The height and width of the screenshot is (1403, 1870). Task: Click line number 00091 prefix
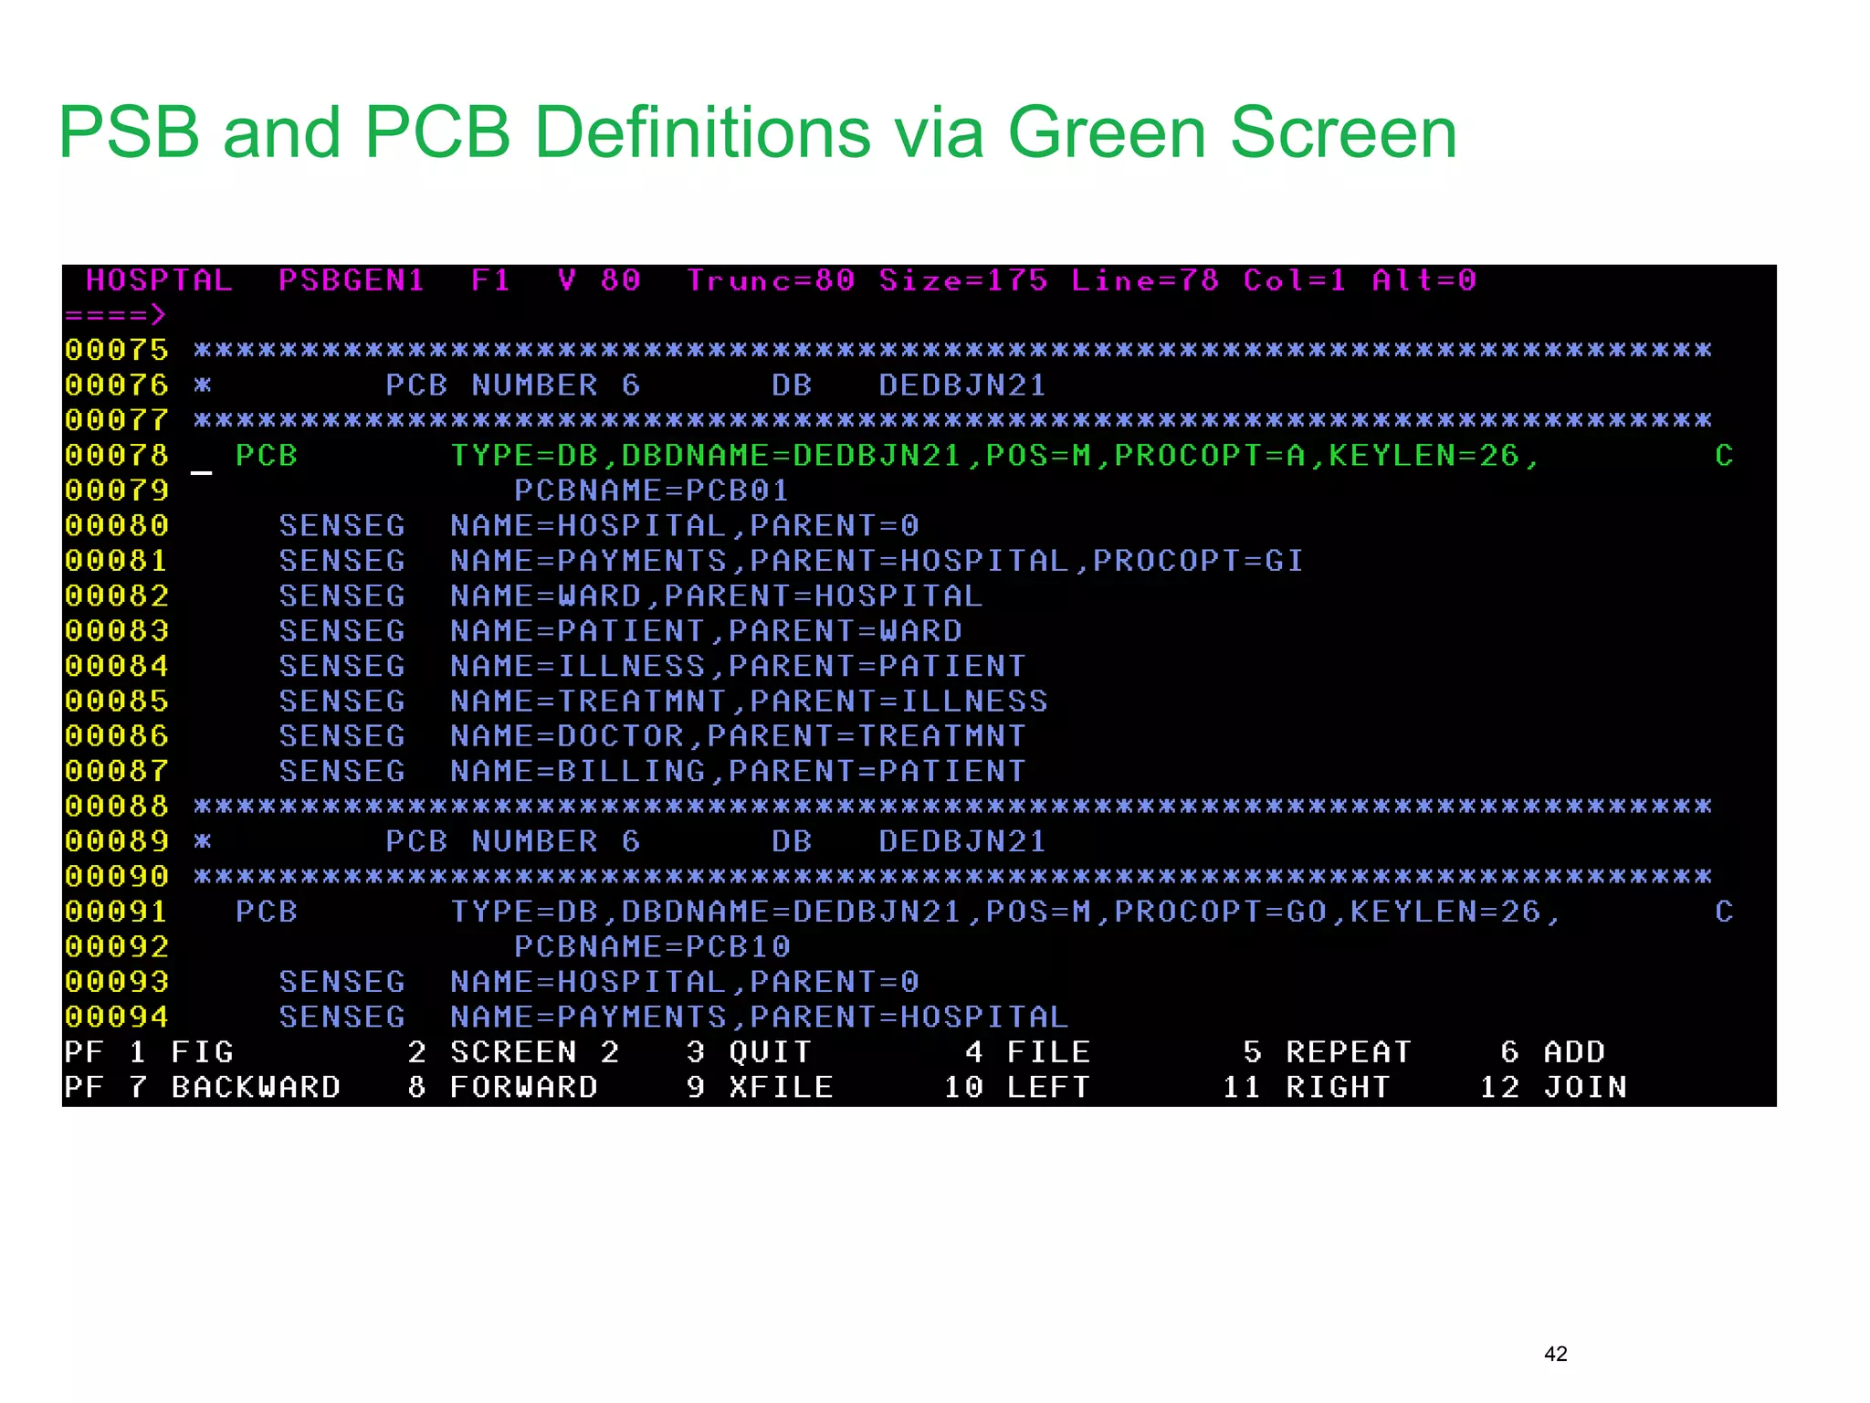coord(117,912)
